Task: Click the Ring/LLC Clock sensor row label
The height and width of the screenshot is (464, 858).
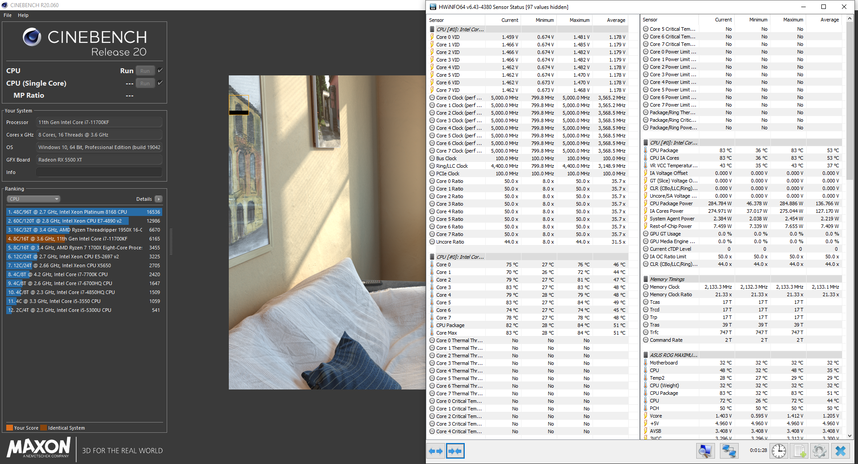Action: click(452, 166)
